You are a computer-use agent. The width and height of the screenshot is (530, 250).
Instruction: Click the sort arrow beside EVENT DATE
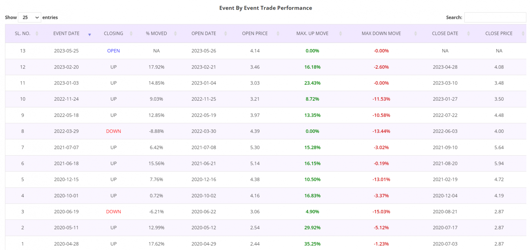(x=89, y=34)
